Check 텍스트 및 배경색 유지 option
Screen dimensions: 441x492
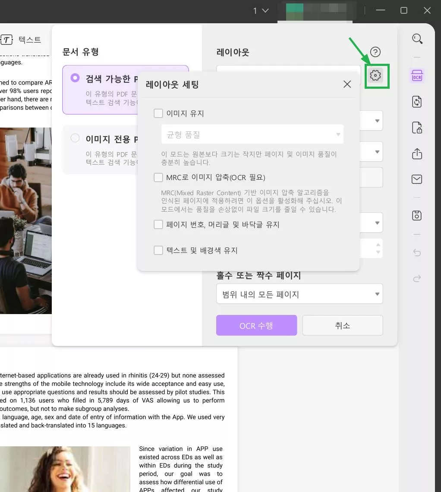(x=158, y=250)
